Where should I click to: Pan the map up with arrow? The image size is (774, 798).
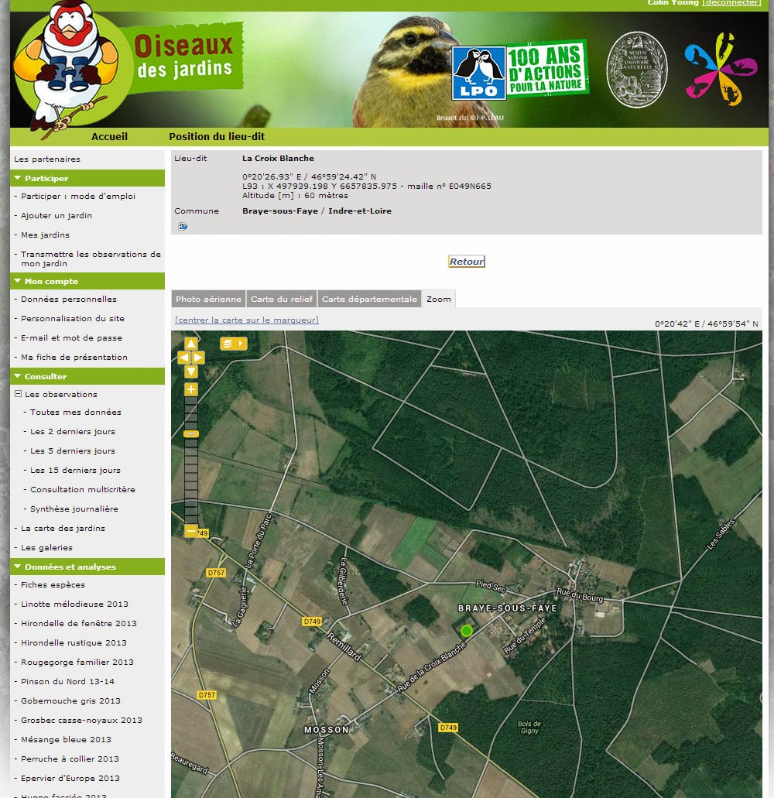pyautogui.click(x=191, y=344)
